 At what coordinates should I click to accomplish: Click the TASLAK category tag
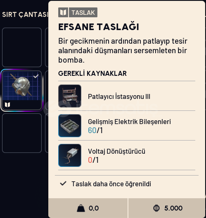(83, 12)
